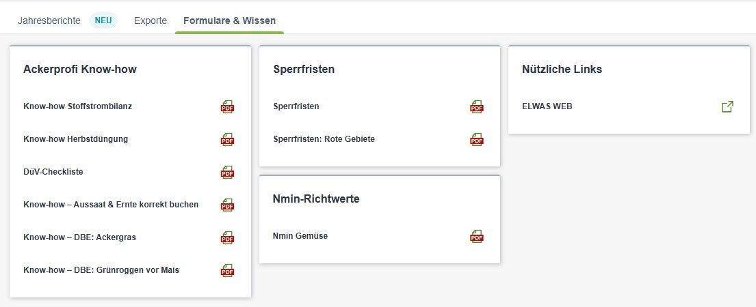Click the Sperrfristen: Rote Gebiete text link

click(324, 139)
